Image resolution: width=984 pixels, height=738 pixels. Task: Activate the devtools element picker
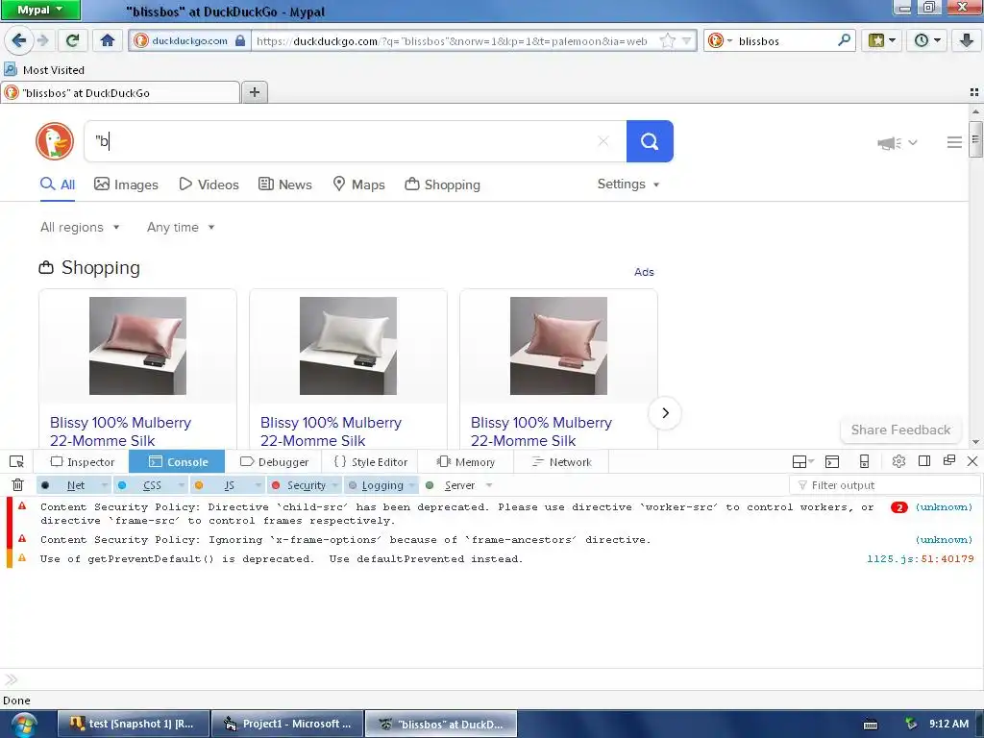17,462
